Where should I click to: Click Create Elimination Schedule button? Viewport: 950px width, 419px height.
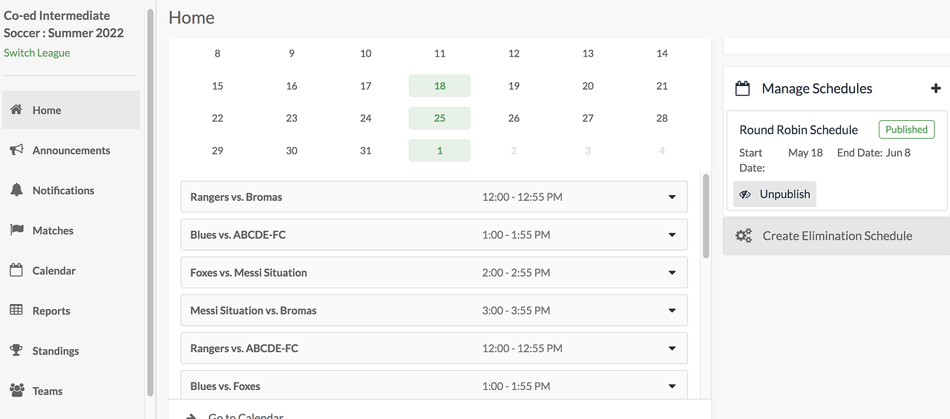[836, 236]
